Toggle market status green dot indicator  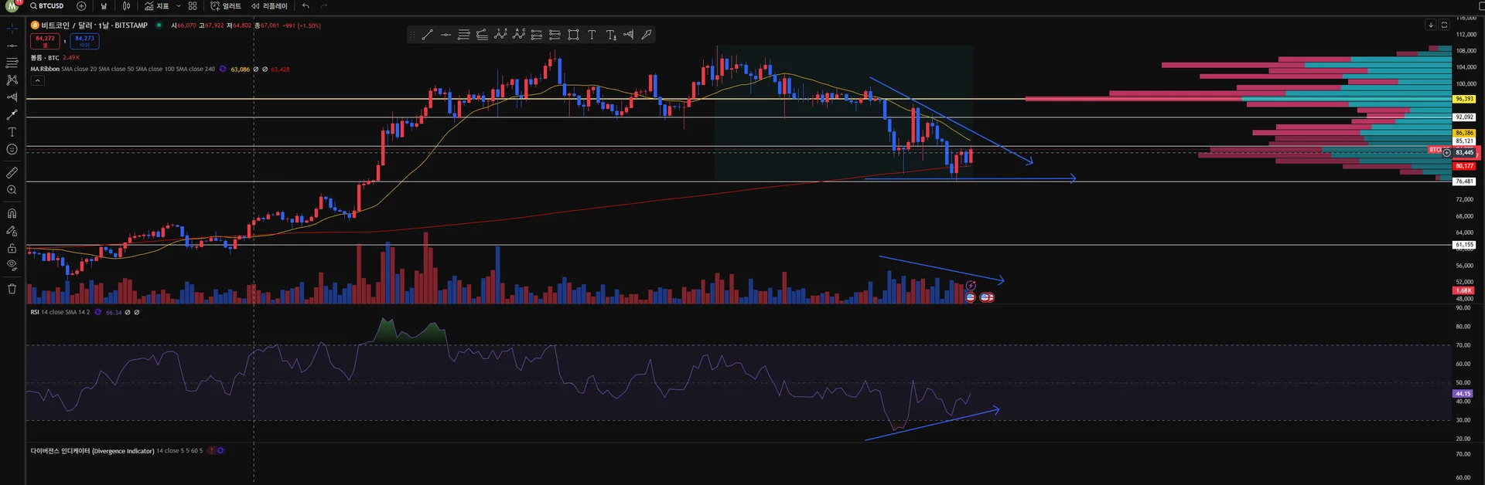coord(159,25)
